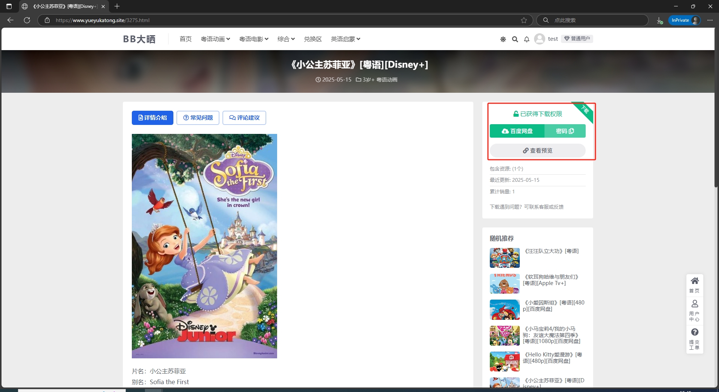719x392 pixels.
Task: Open the 3岁+ category link
Action: [x=368, y=80]
